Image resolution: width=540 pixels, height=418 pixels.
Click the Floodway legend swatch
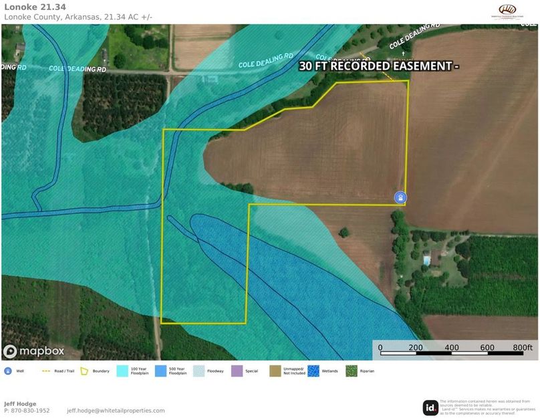199,371
